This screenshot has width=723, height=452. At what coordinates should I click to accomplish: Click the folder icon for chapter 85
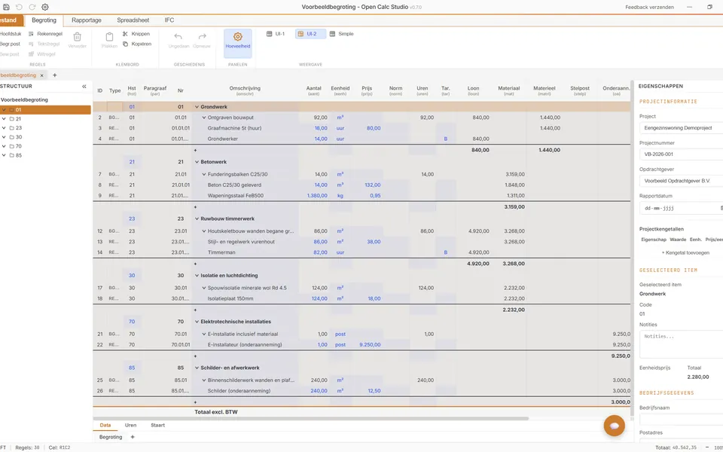click(12, 155)
